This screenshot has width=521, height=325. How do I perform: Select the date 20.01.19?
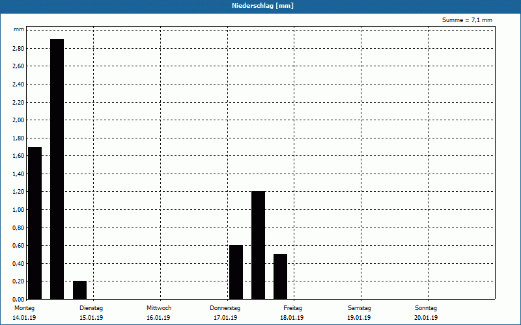(x=426, y=318)
